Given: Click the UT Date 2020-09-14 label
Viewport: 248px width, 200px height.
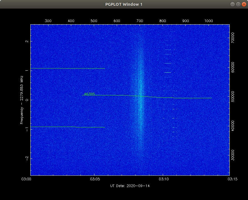Looking at the screenshot, I should click(130, 186).
